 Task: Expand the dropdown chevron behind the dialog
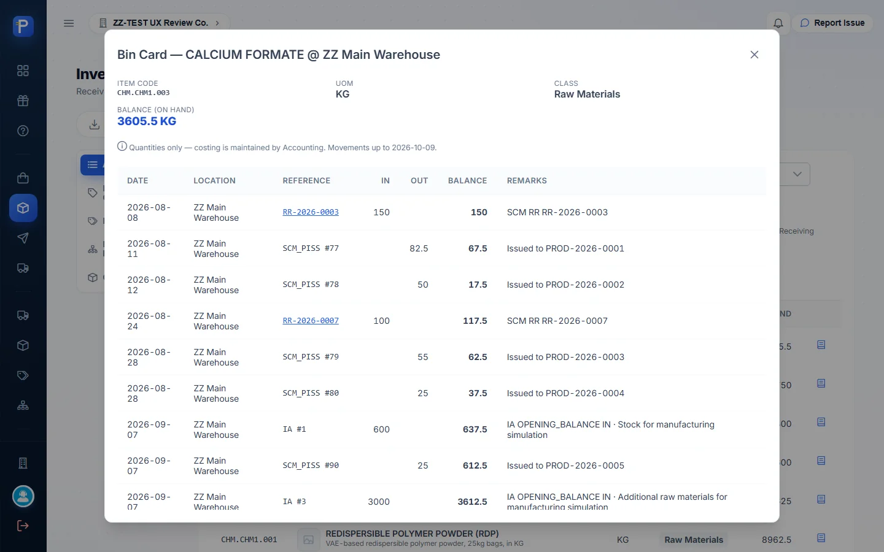pos(797,174)
